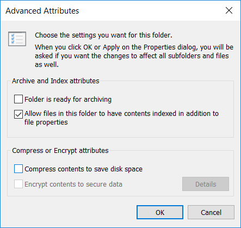The width and height of the screenshot is (241, 228).
Task: Uncheck the contents indexed checkbox
Action: [18, 114]
